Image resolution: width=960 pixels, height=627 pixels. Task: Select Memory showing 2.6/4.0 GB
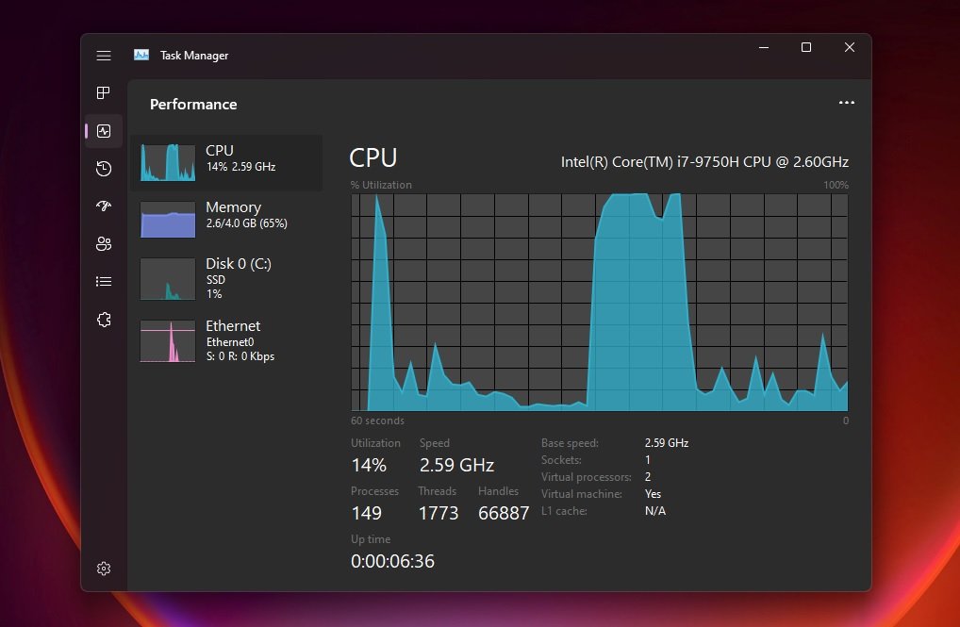226,215
